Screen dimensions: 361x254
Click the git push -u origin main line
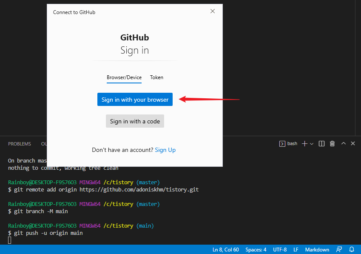[45, 233]
